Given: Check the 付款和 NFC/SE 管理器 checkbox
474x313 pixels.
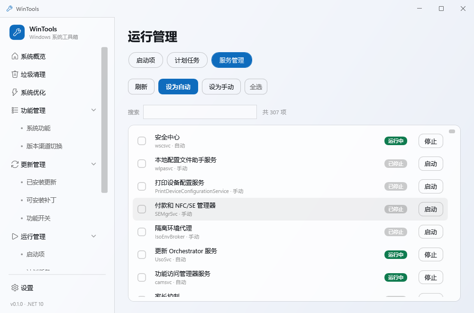Looking at the screenshot, I should click(x=142, y=209).
